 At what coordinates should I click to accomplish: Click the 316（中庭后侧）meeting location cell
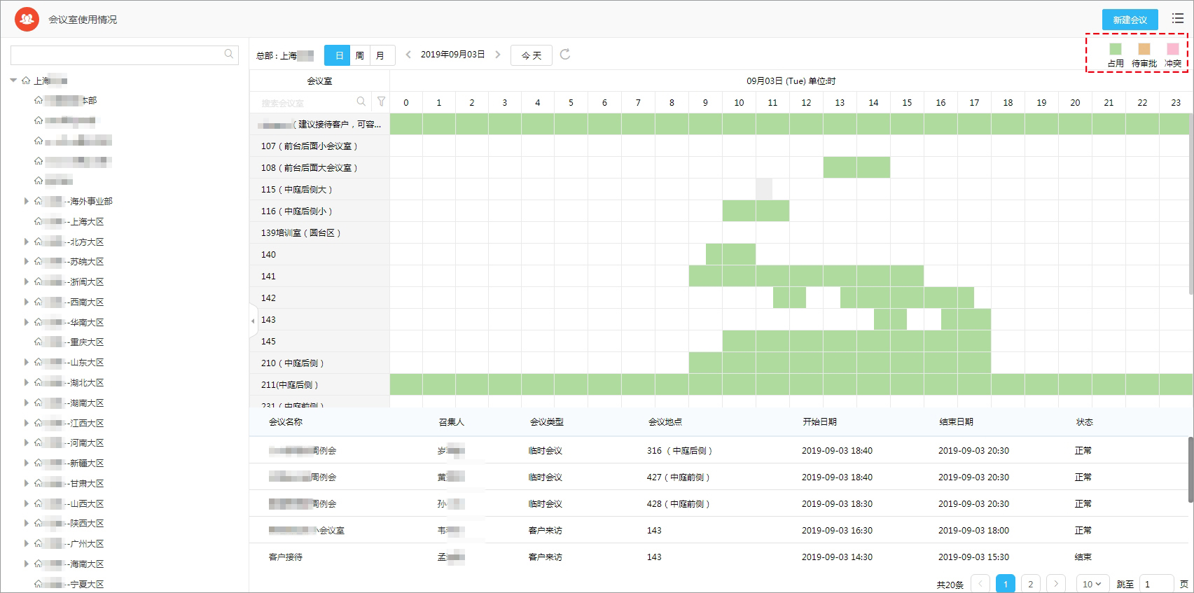point(679,450)
